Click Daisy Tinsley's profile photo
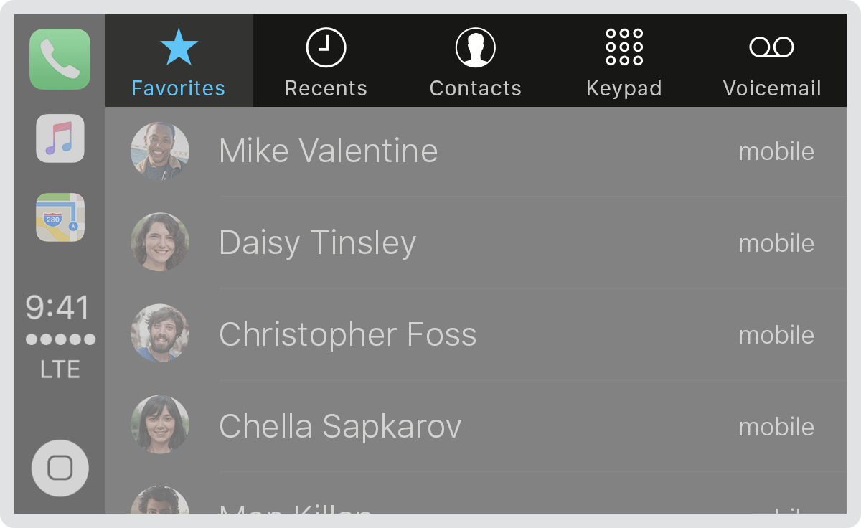This screenshot has width=861, height=528. tap(160, 242)
